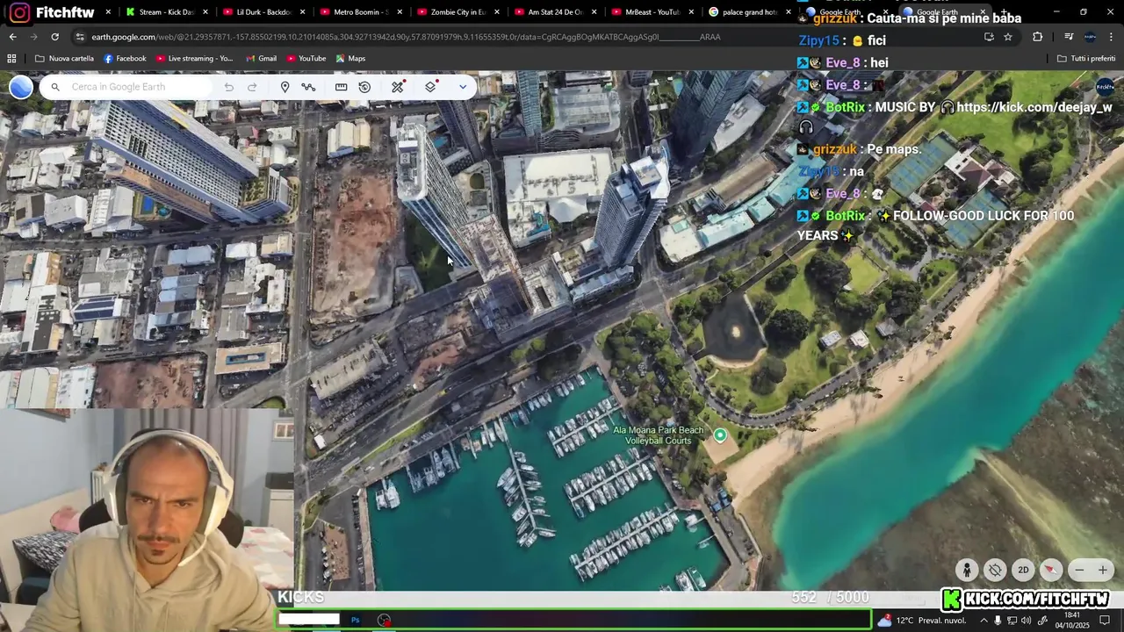Reload the page with the refresh button
Screen dimensions: 1124x632
pyautogui.click(x=54, y=37)
